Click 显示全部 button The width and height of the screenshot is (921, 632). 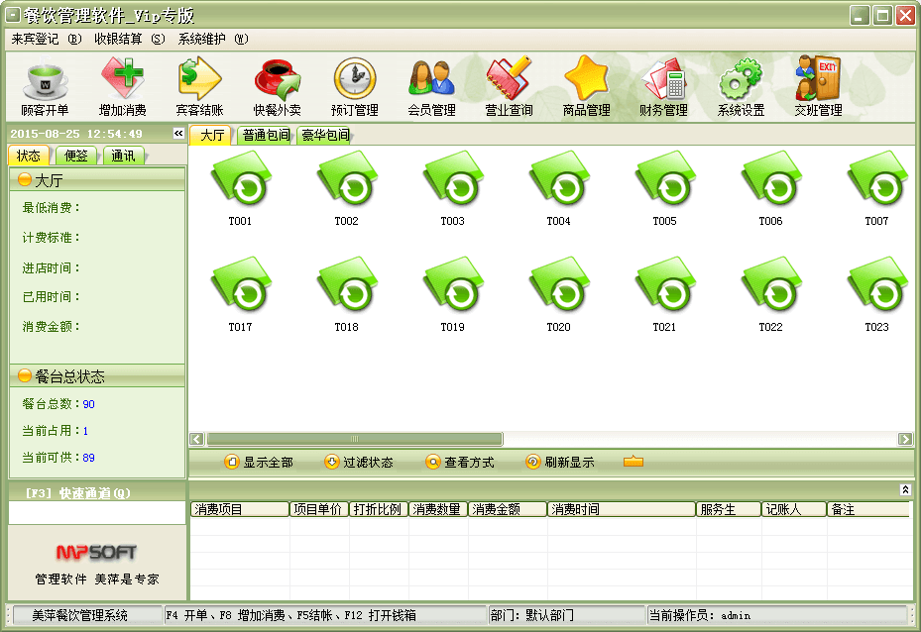coord(259,463)
